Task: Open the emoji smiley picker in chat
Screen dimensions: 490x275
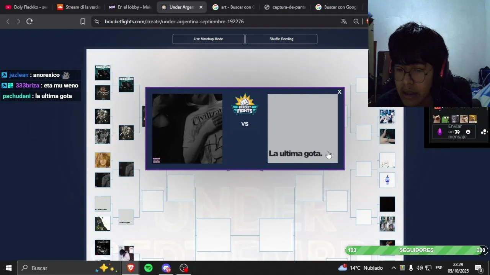Action: (468, 132)
